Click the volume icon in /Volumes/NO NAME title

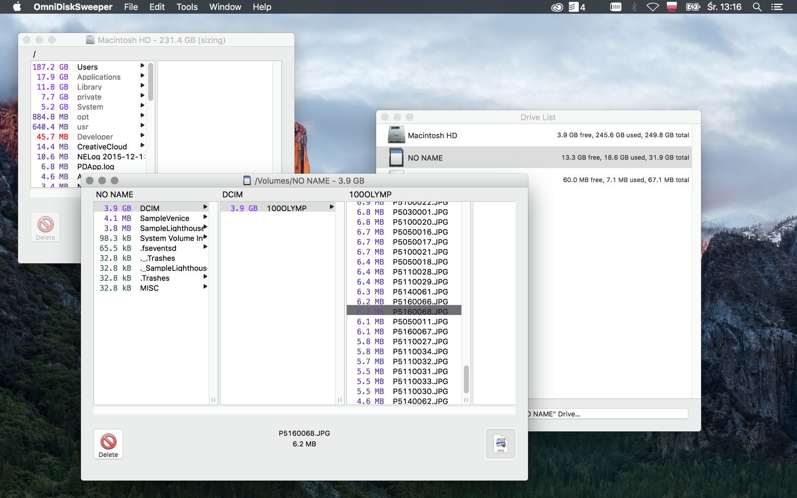(x=247, y=181)
